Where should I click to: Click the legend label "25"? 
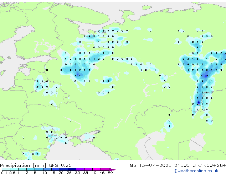coord(69,173)
